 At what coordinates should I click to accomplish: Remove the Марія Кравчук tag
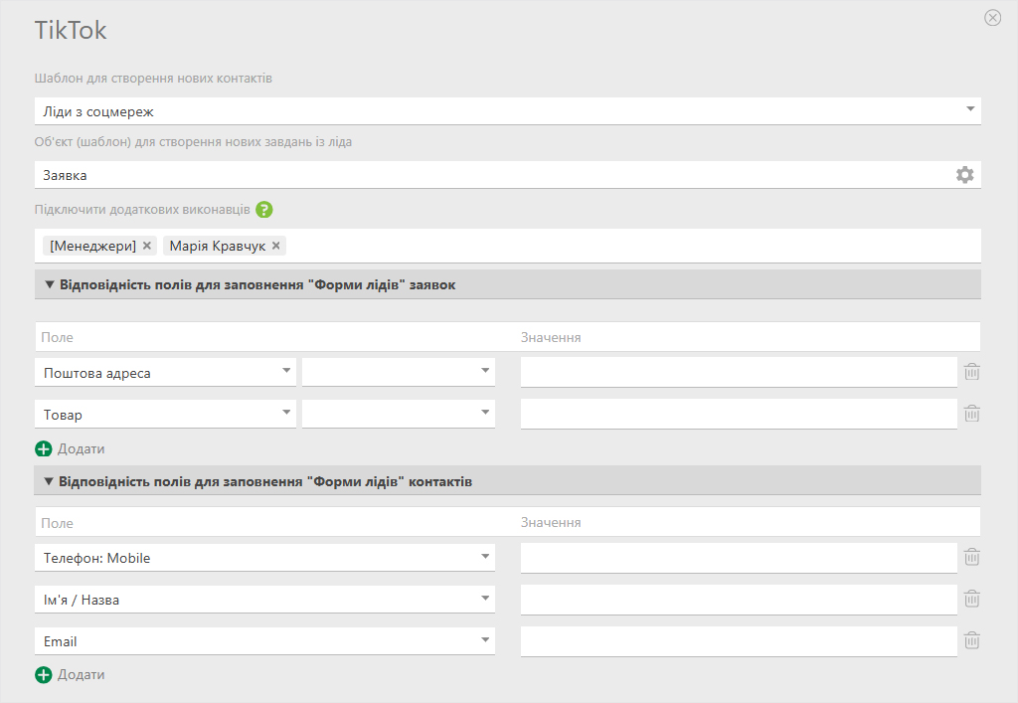[x=276, y=246]
